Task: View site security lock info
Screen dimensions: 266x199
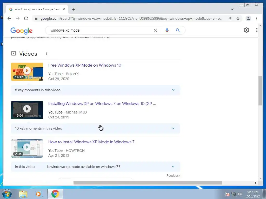Action: click(x=36, y=18)
